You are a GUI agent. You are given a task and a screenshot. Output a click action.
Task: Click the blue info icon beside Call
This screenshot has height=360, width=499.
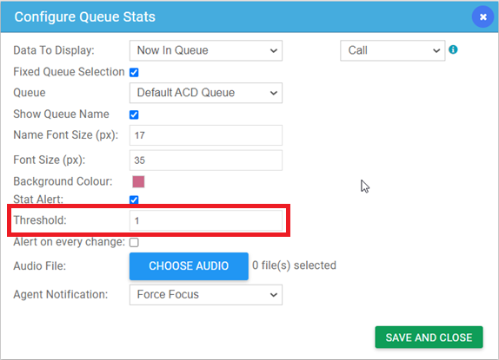coord(453,49)
